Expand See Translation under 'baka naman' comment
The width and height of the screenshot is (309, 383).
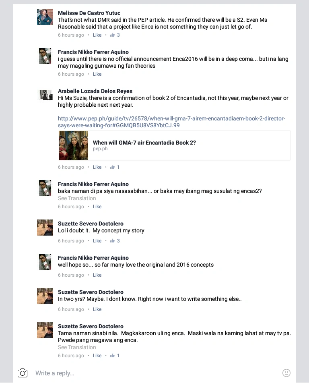[77, 198]
